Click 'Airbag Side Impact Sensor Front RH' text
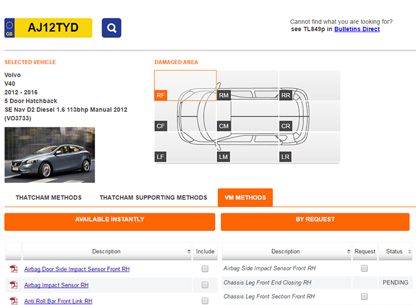This screenshot has width=416, height=305. tap(270, 268)
